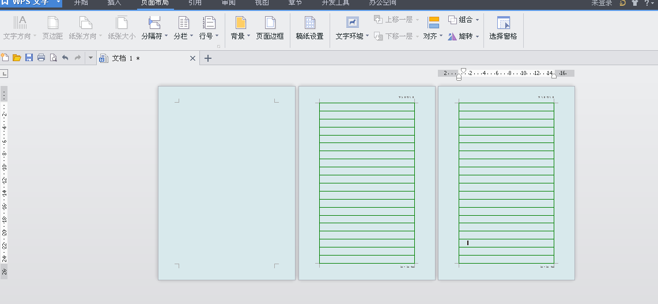Open the 选择窗格 selection pane
The image size is (658, 304).
(503, 28)
